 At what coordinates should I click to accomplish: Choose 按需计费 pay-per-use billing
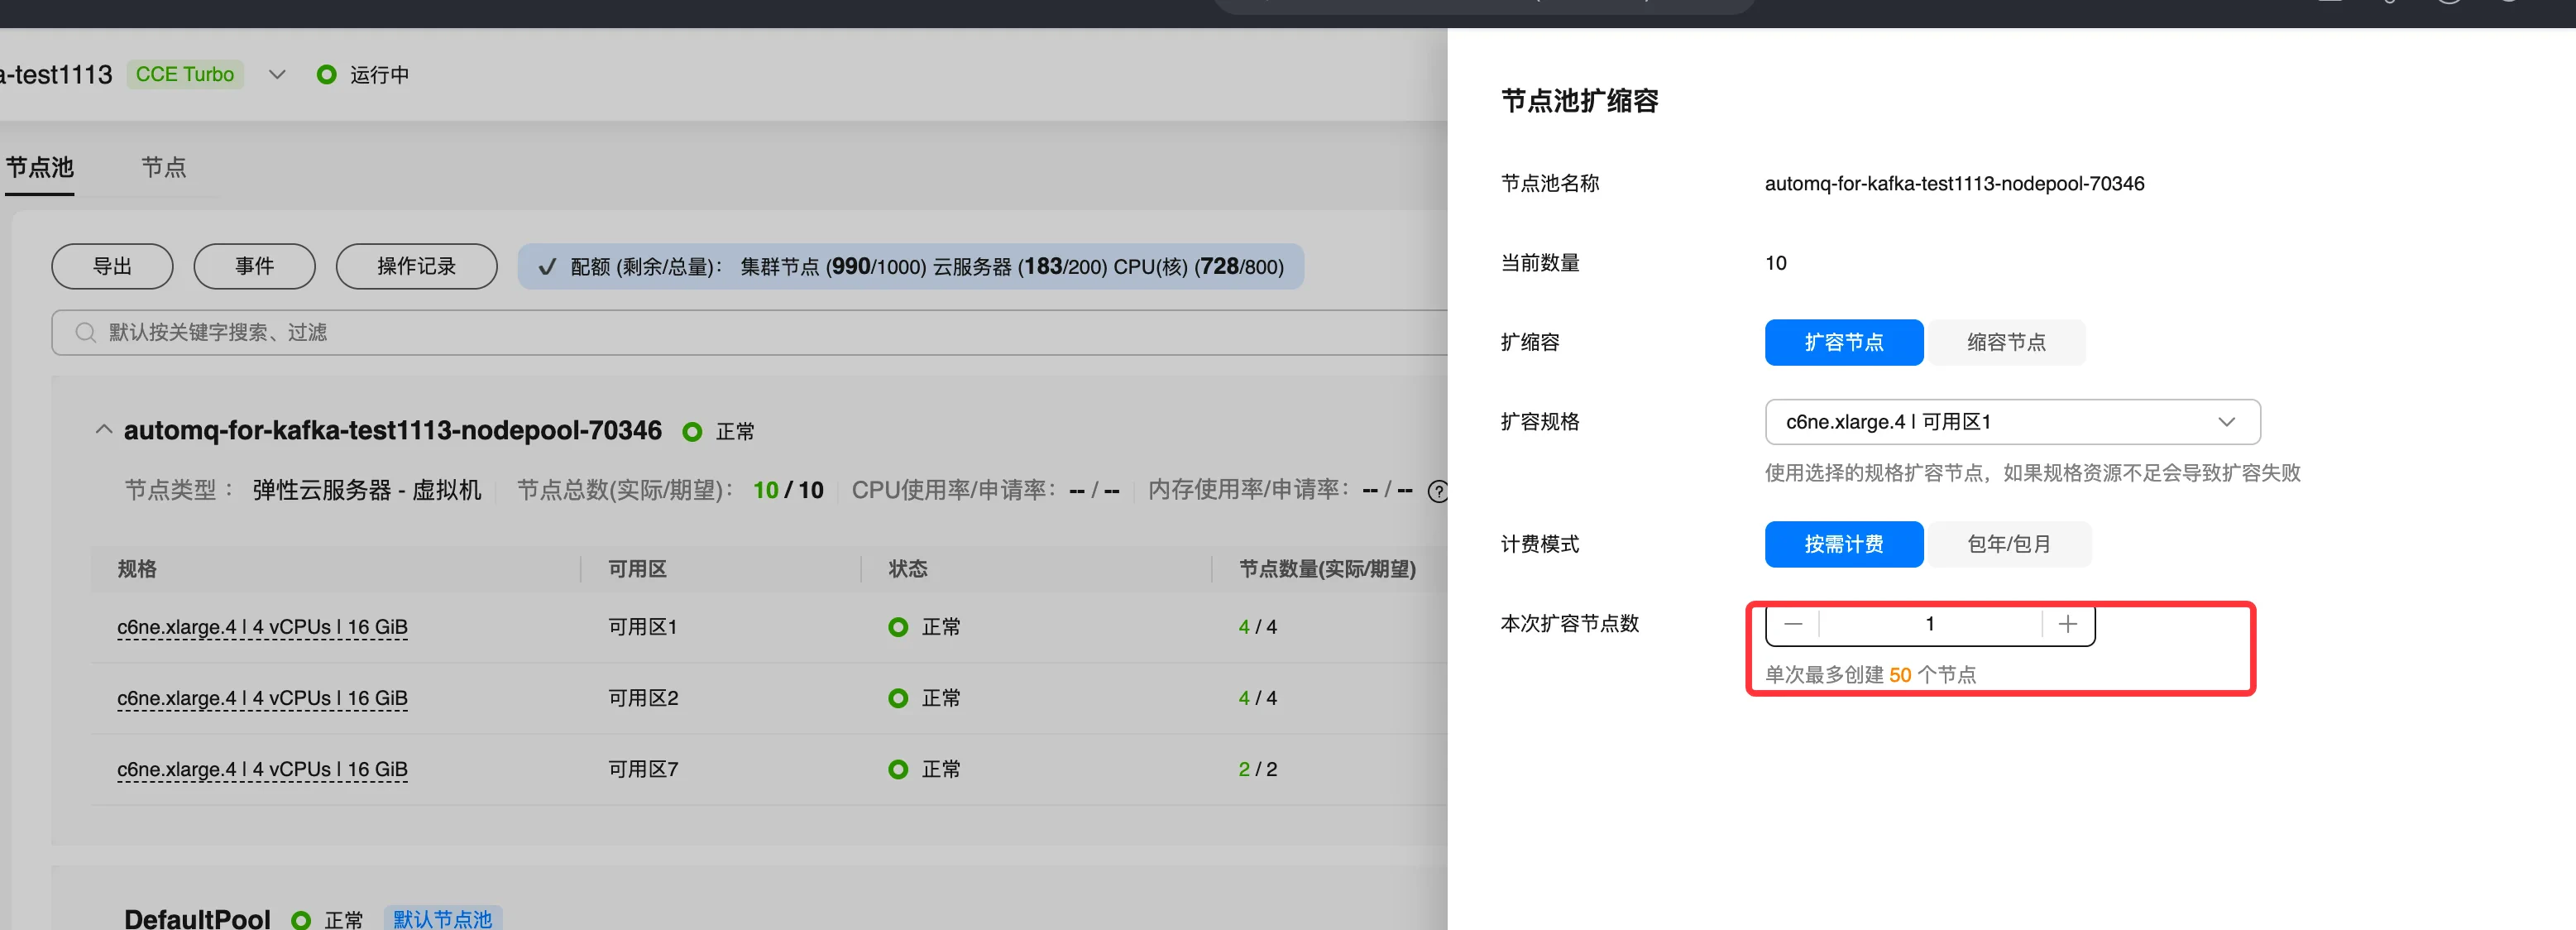(x=1843, y=544)
